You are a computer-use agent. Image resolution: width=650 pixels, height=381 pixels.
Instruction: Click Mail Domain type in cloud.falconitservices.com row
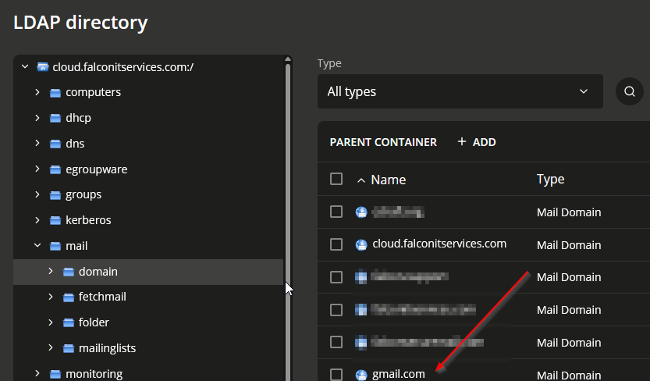[x=569, y=245]
